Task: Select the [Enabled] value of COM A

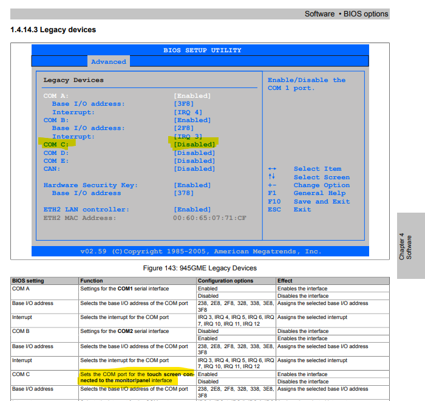Action: (x=192, y=96)
